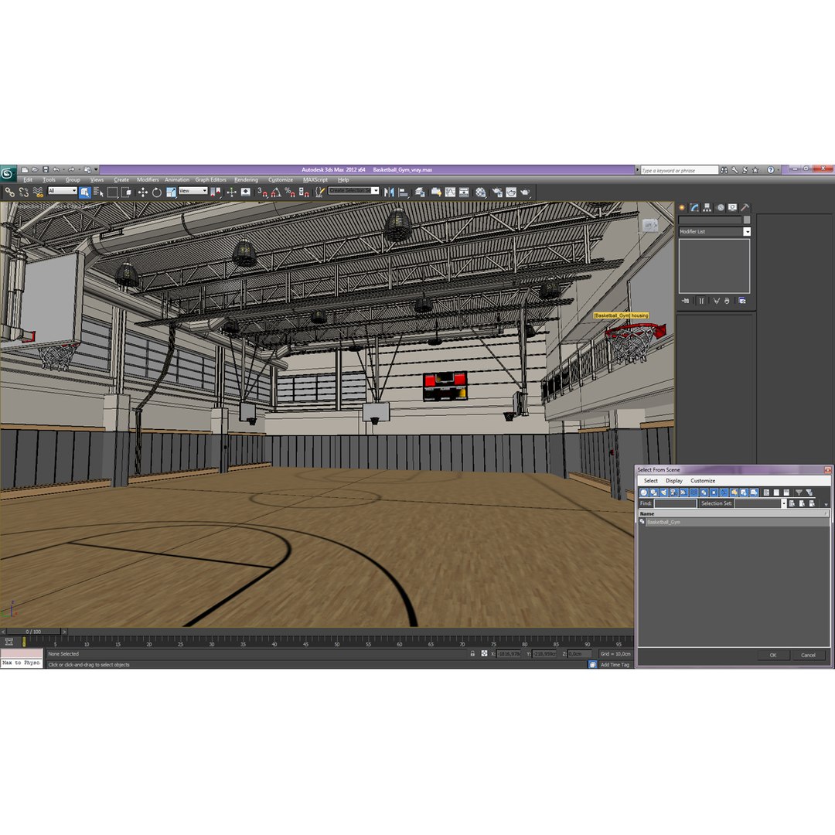Open Display menu in Select From Scene
Viewport: 835px width, 835px height.
coord(673,480)
